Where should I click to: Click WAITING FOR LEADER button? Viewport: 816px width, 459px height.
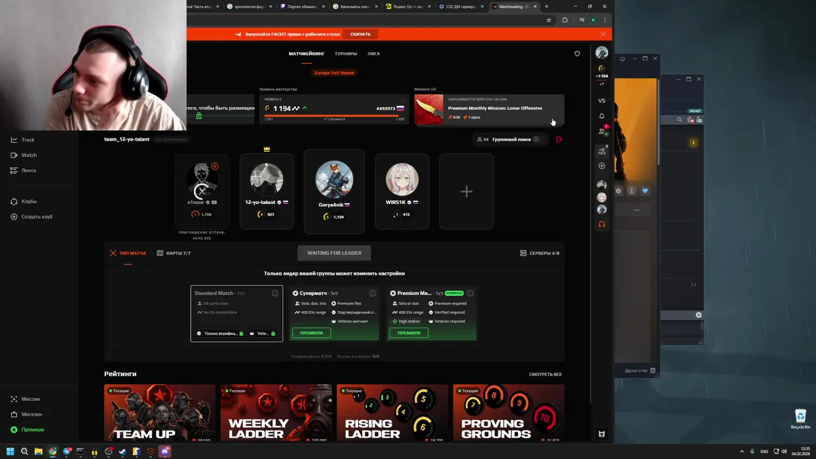pyautogui.click(x=334, y=253)
